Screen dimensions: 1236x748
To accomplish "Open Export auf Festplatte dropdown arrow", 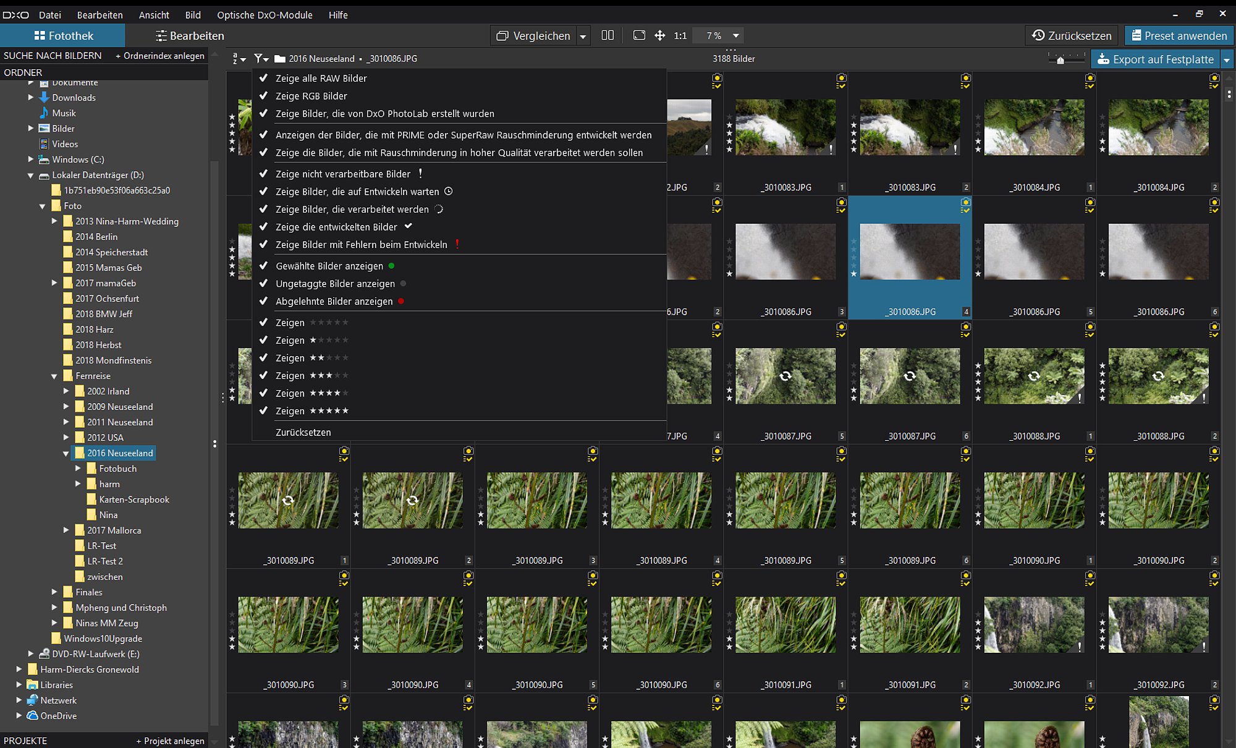I will (1227, 59).
